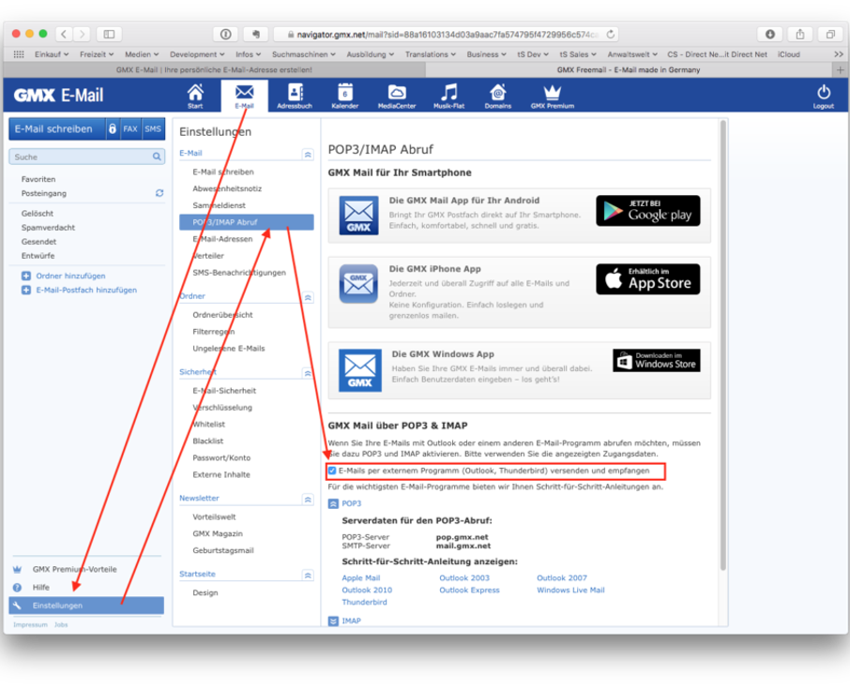
Task: Open the Apple Mail setup guide link
Action: click(x=361, y=578)
